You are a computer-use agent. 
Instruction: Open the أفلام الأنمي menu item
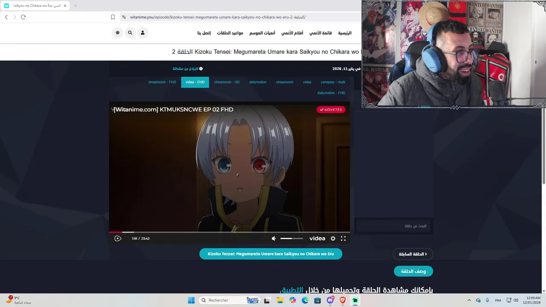coord(292,33)
